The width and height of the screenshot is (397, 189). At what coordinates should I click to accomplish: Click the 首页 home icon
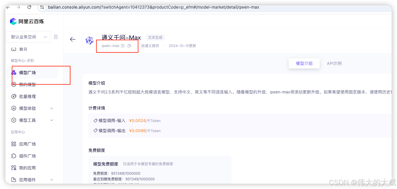coord(14,49)
